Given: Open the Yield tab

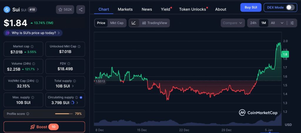Looking at the screenshot, I should click(165, 9).
